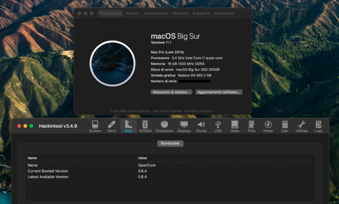Open the Displays section
Screen dimensions: 339x204
(x=184, y=126)
